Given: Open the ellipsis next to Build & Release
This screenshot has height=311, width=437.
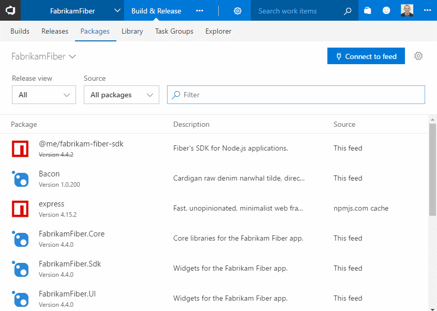Looking at the screenshot, I should [x=200, y=10].
